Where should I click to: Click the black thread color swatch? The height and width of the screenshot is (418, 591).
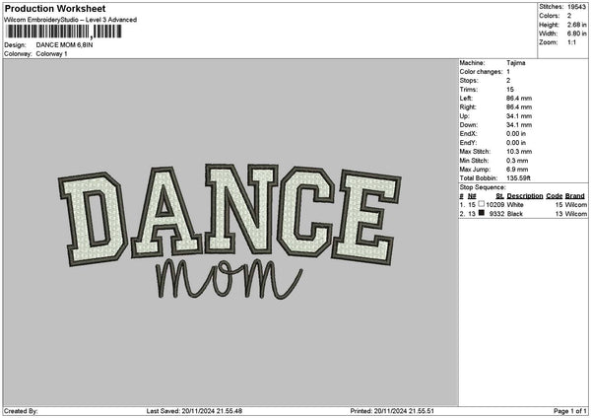click(481, 213)
